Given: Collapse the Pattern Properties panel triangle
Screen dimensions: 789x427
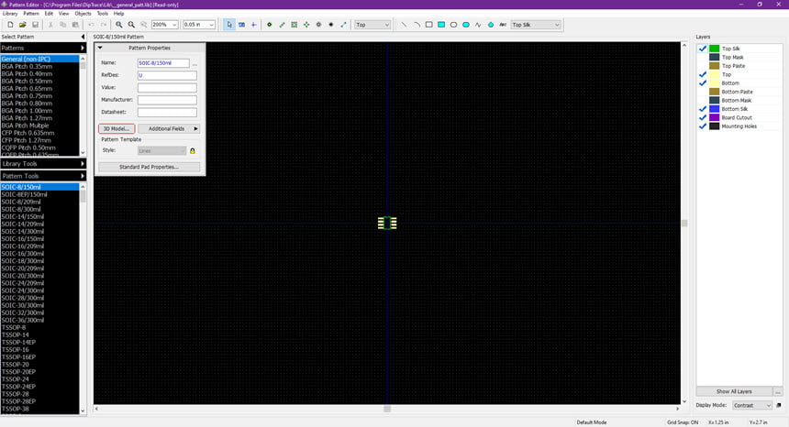Looking at the screenshot, I should [x=100, y=48].
